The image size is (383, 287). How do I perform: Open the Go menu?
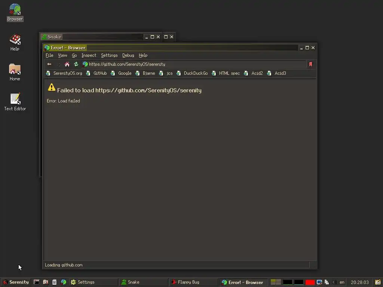[x=74, y=55]
